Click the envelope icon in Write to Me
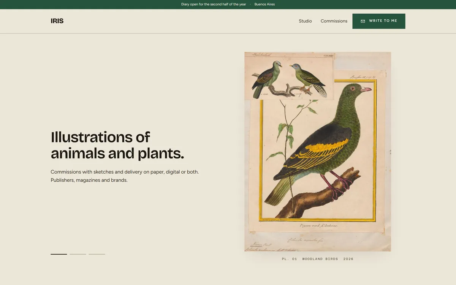456x285 pixels. [x=363, y=21]
